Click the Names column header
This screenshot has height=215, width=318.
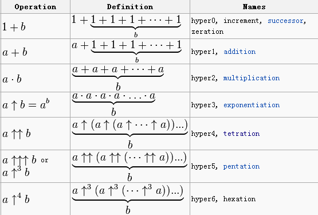(x=254, y=7)
